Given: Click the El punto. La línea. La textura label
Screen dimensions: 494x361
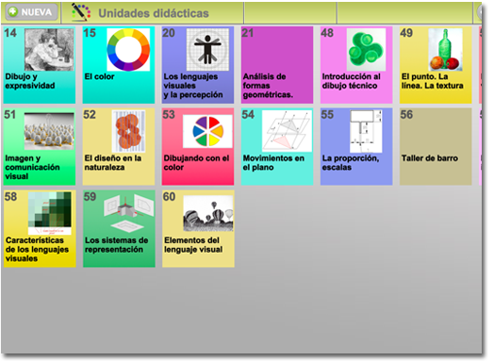Looking at the screenshot, I should click(x=432, y=81).
